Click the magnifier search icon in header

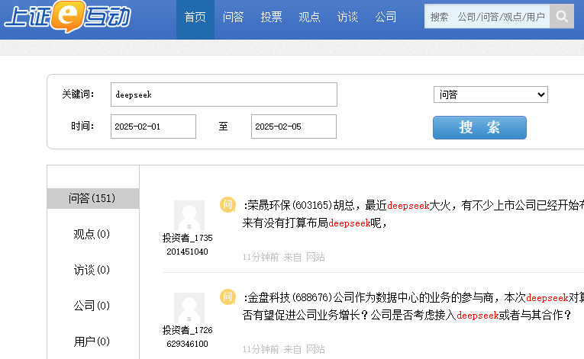[562, 16]
